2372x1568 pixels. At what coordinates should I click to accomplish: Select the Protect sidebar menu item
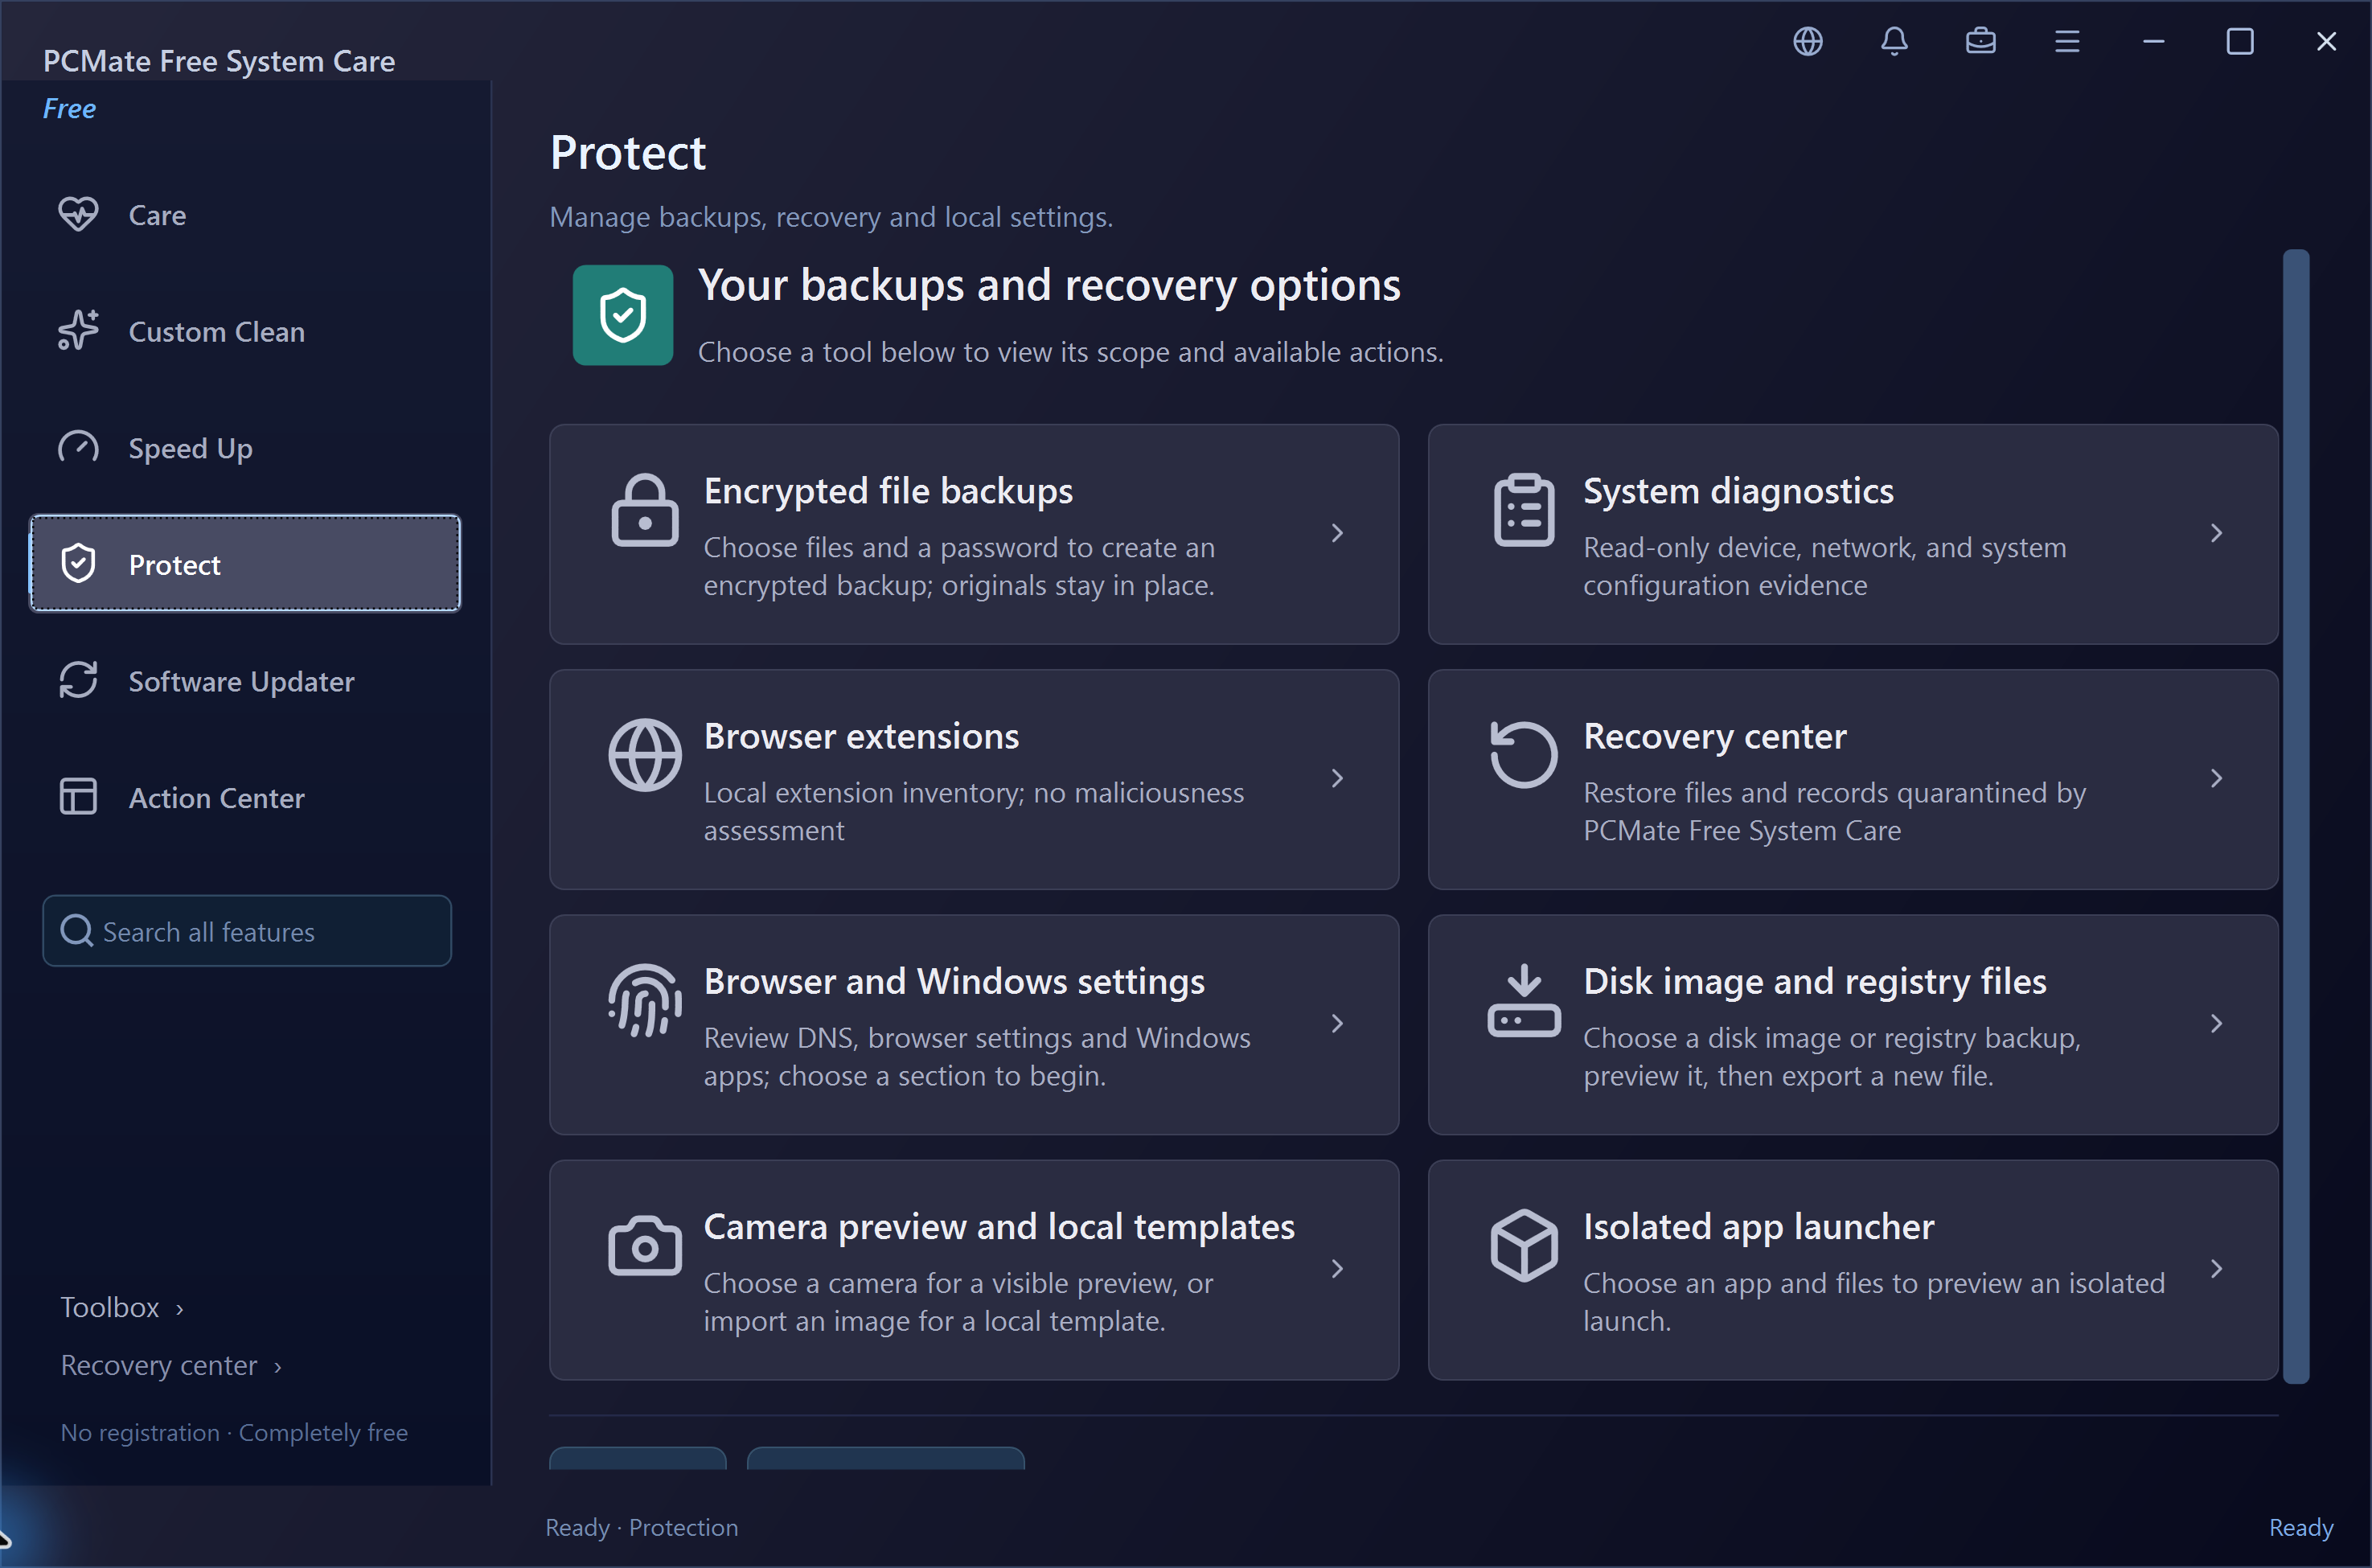tap(245, 564)
